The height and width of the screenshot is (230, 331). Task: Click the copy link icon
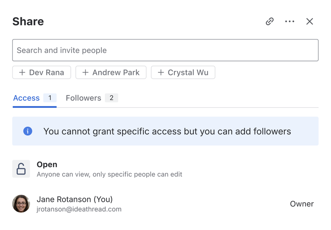pos(270,22)
